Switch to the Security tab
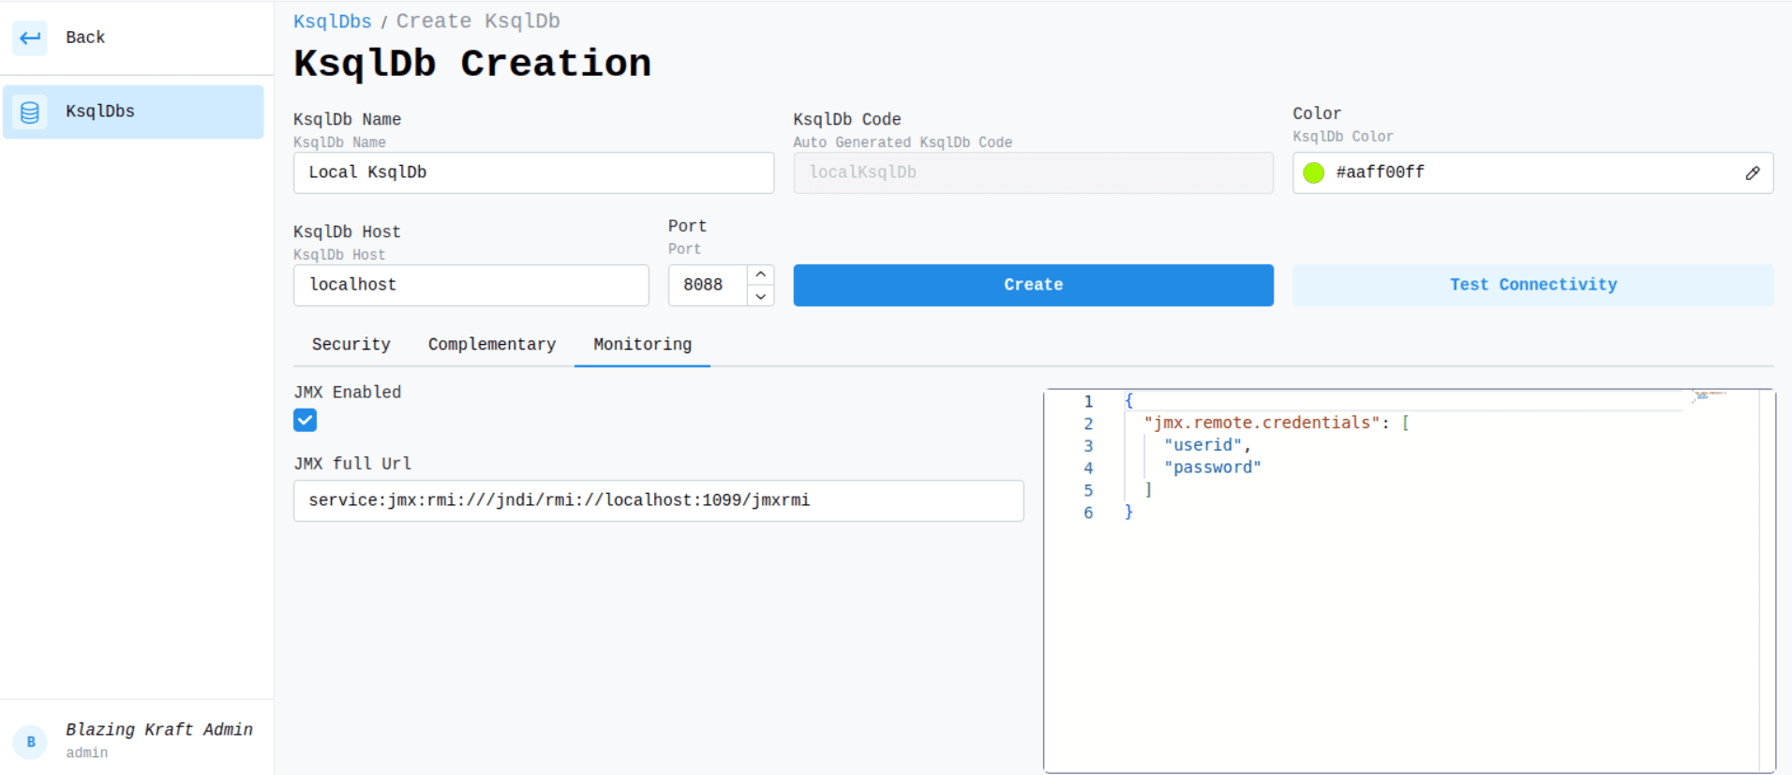 pyautogui.click(x=351, y=344)
